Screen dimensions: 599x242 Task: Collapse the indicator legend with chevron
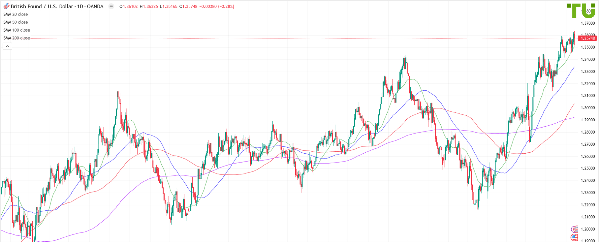[x=7, y=46]
